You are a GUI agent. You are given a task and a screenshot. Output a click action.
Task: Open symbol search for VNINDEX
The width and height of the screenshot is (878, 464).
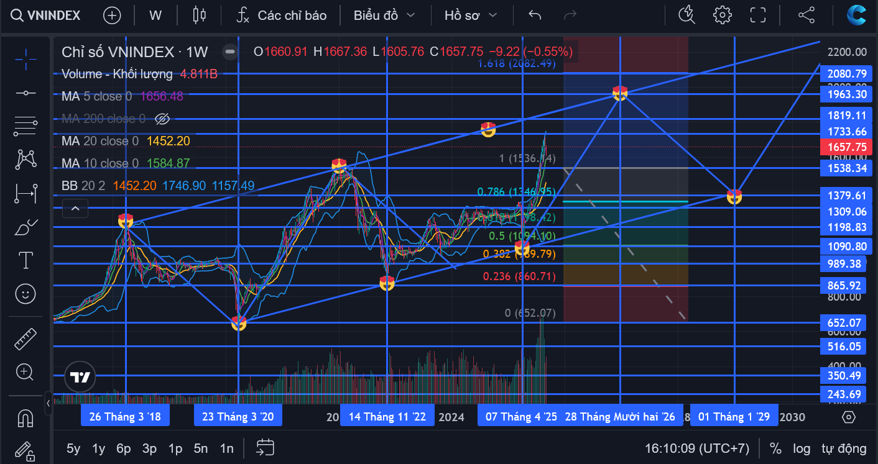pyautogui.click(x=46, y=16)
